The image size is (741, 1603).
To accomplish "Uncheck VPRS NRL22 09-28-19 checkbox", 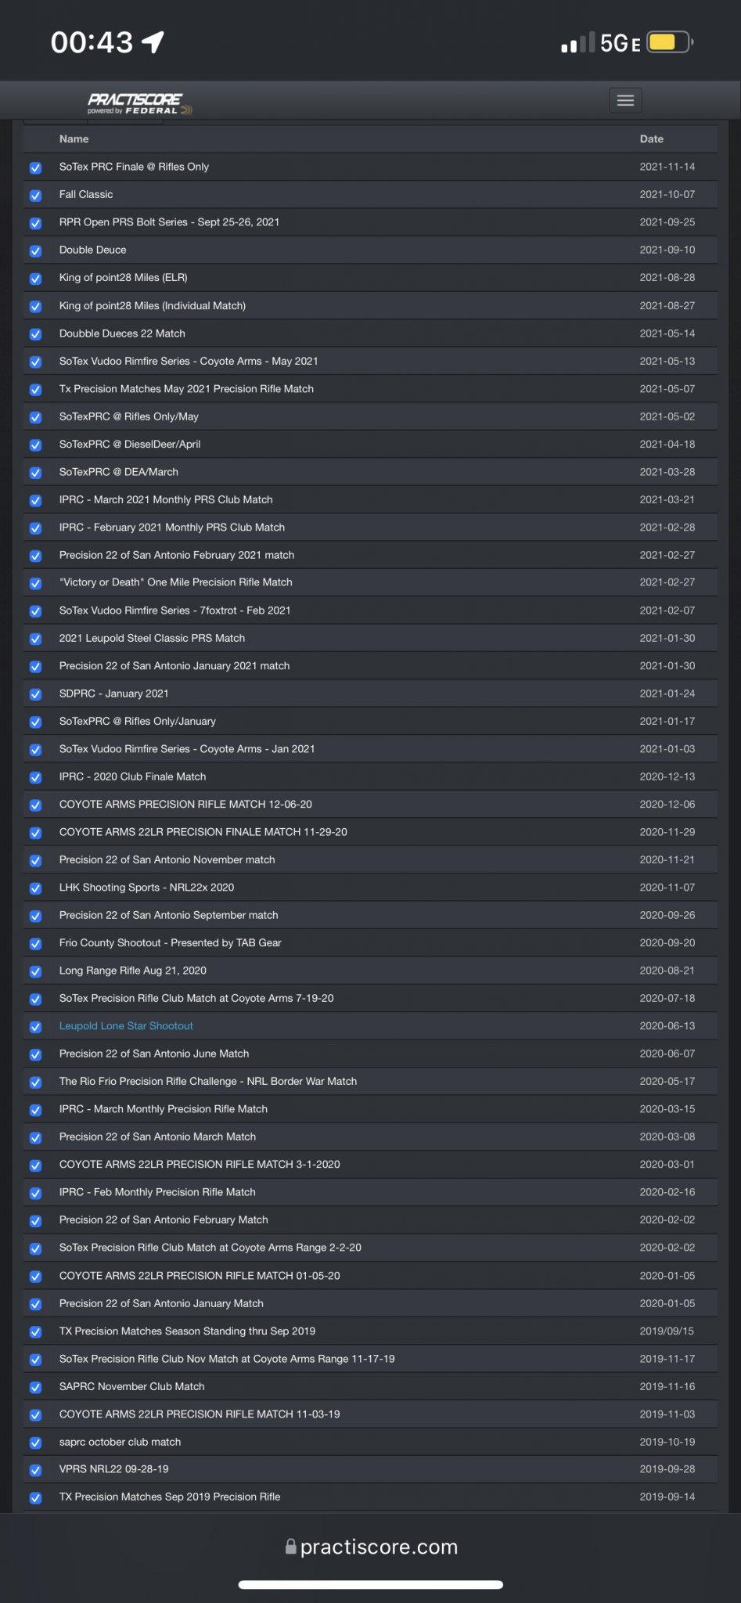I will (35, 1470).
